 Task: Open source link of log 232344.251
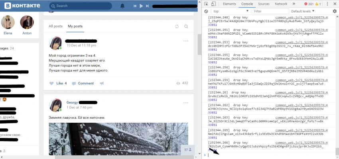click(302, 30)
